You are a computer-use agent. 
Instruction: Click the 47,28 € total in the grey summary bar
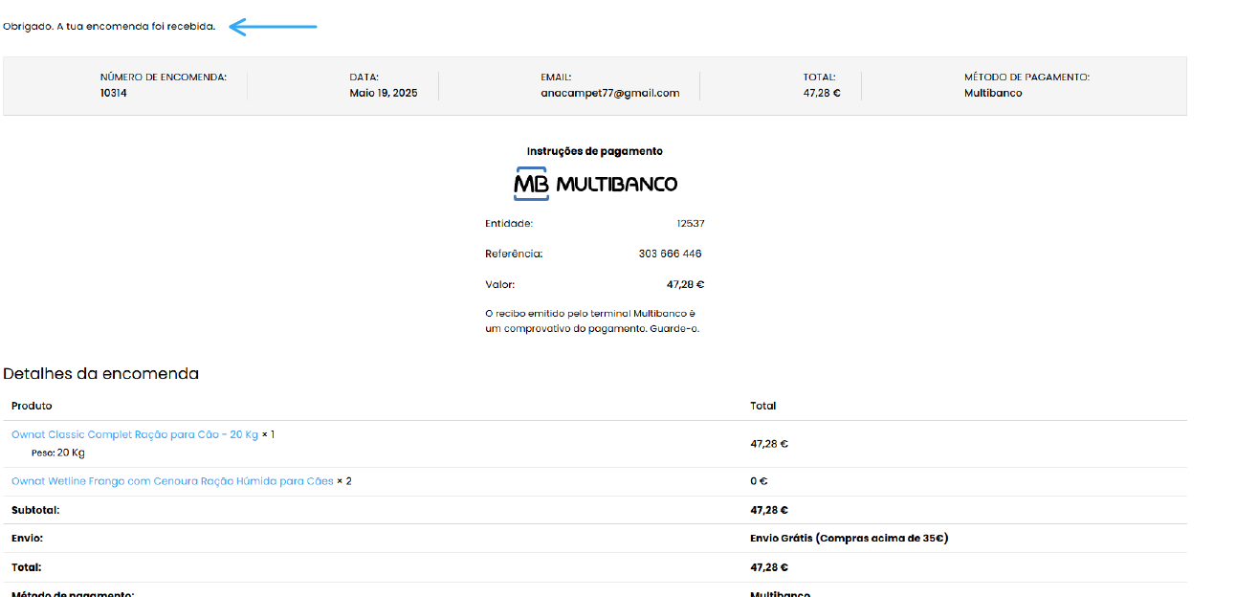822,94
